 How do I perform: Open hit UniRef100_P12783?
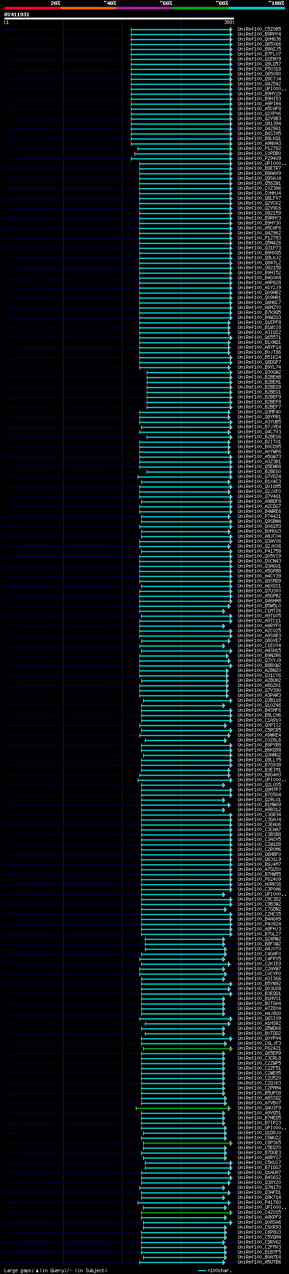point(259,238)
